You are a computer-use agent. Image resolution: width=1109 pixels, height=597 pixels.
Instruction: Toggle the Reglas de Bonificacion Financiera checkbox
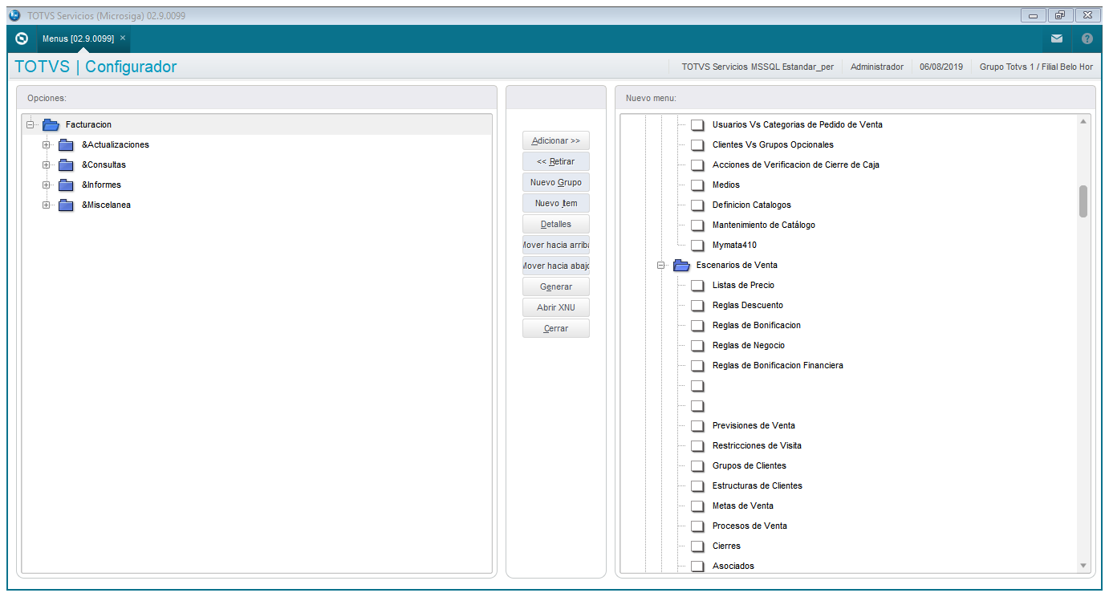697,365
